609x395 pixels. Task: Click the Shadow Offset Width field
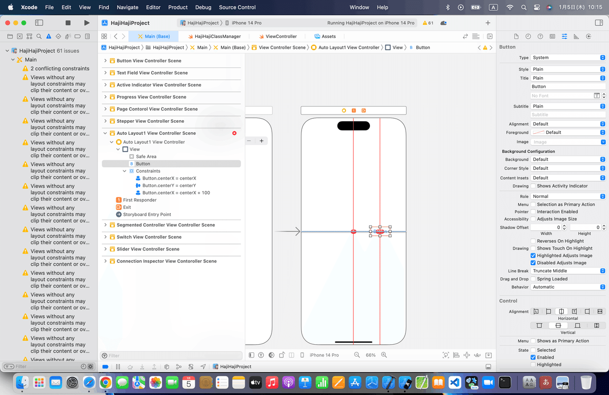(546, 228)
